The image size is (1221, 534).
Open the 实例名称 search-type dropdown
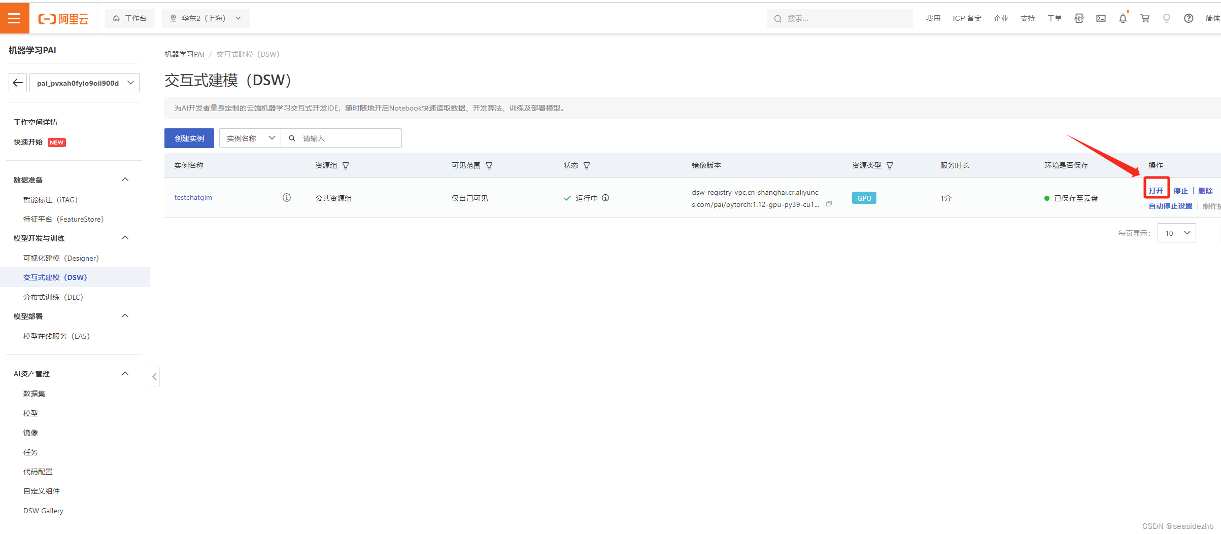pyautogui.click(x=250, y=138)
